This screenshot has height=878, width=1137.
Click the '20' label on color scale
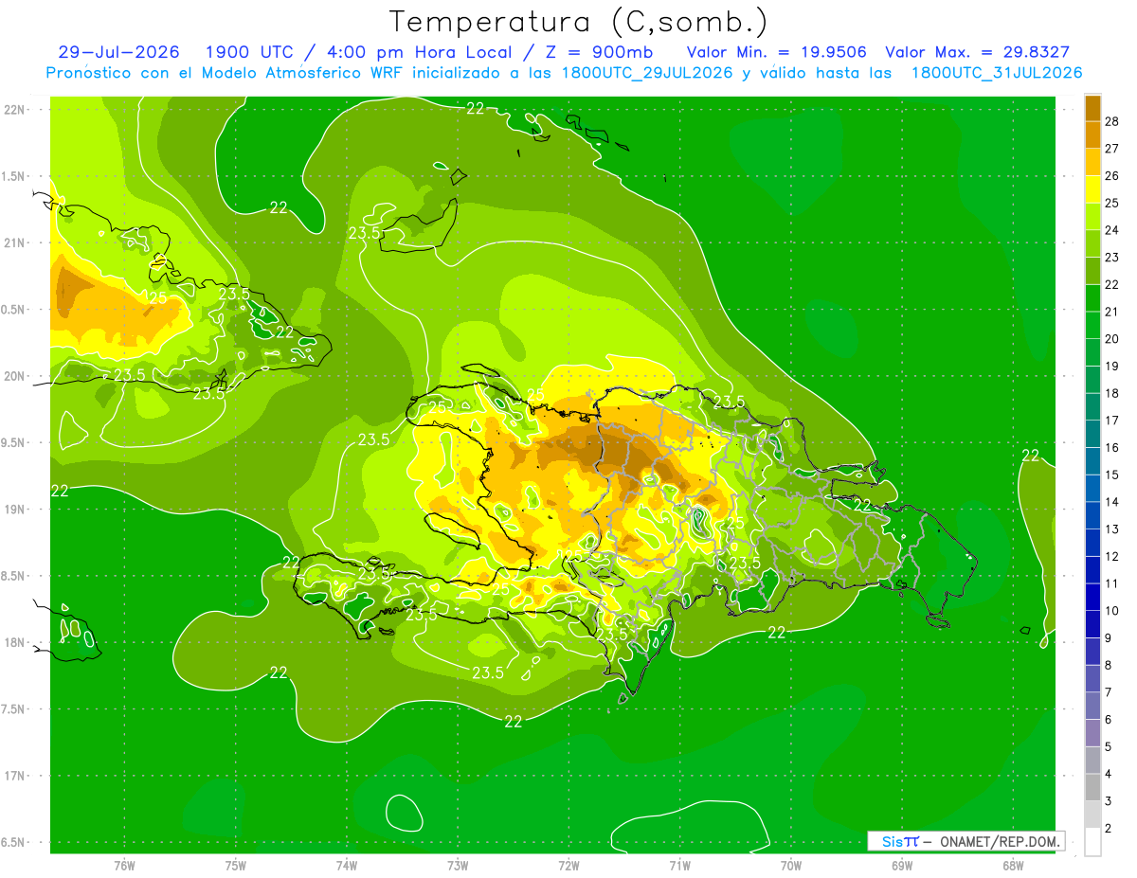[1112, 339]
